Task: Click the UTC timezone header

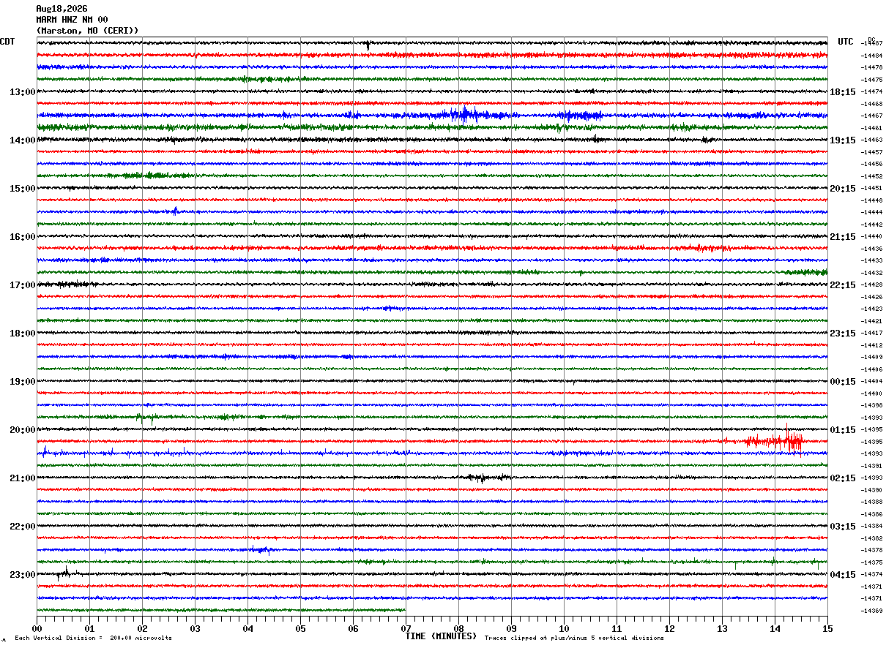Action: click(x=846, y=42)
